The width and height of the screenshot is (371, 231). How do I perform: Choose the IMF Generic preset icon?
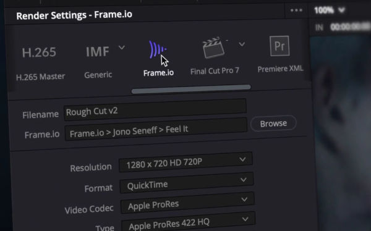pyautogui.click(x=98, y=51)
